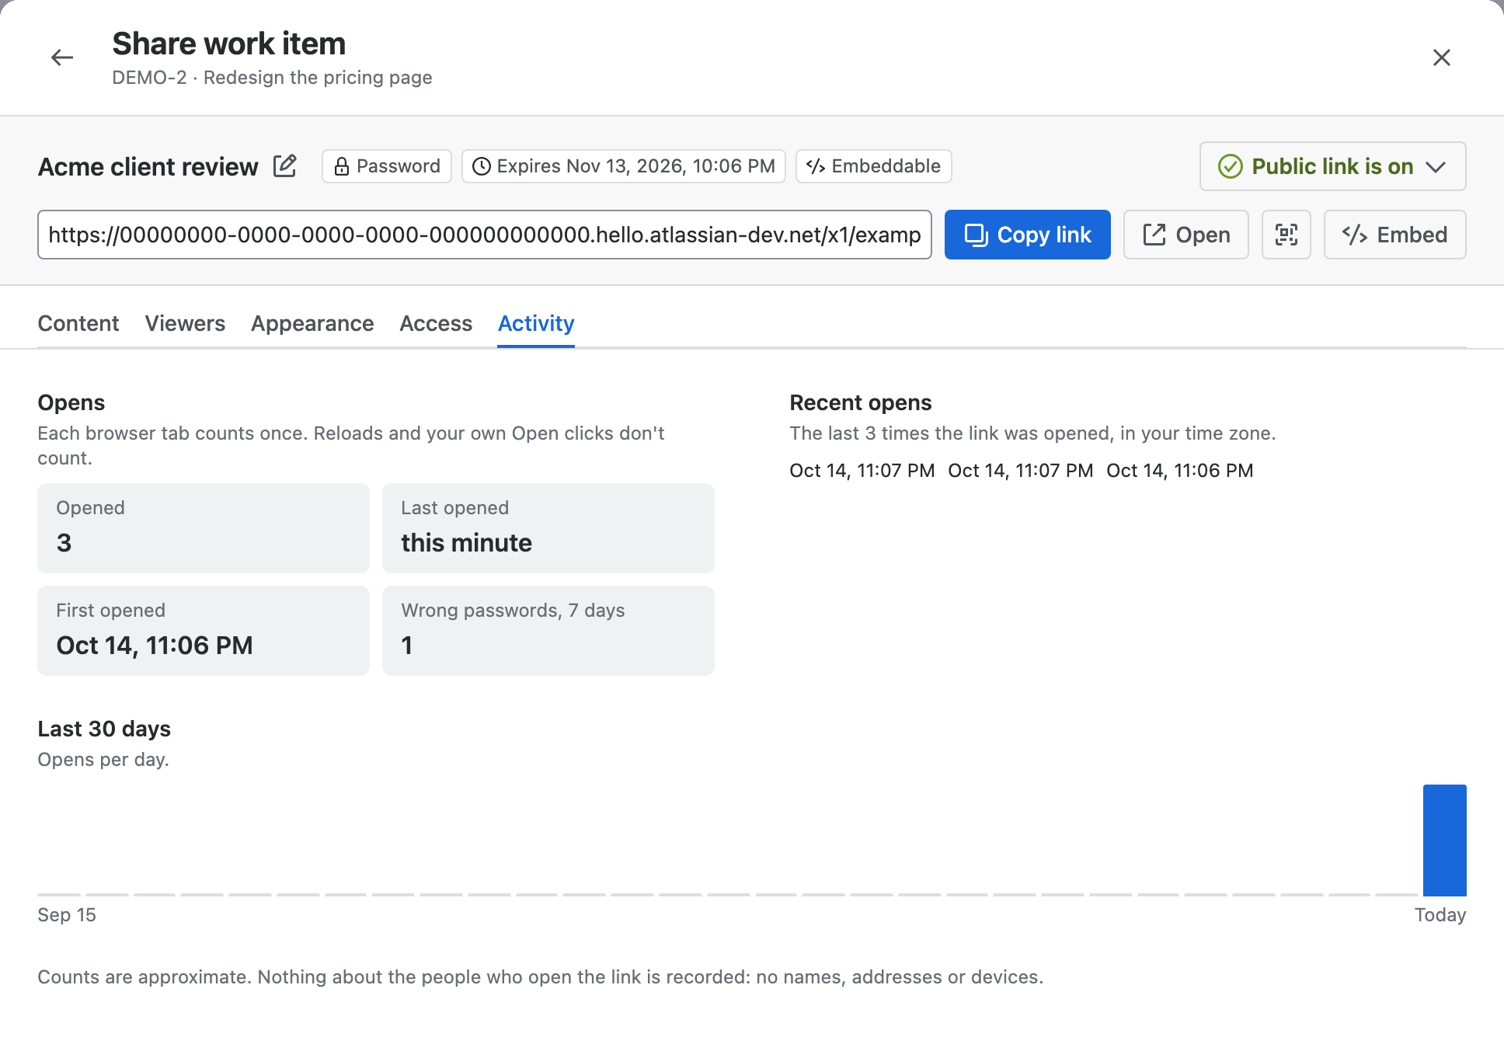
Task: Click the Last opened this minute card
Action: [548, 528]
